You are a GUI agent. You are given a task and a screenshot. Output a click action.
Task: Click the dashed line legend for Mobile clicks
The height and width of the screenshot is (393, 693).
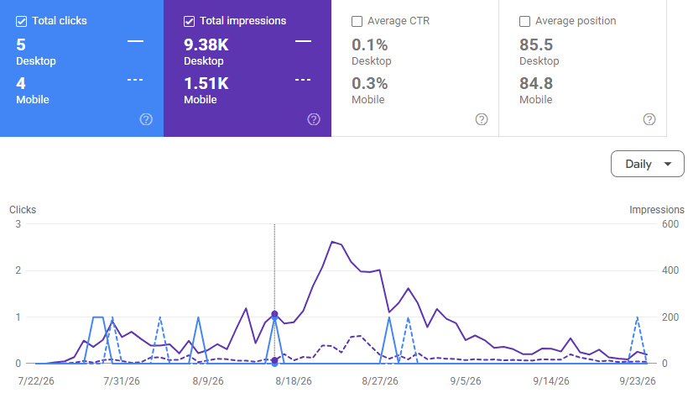(135, 80)
